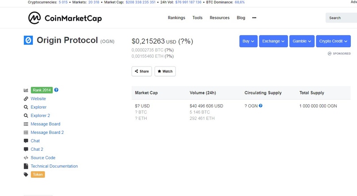357x196 pixels.
Task: Click the magnifier icon beside Explorer 2
Action: click(x=26, y=115)
